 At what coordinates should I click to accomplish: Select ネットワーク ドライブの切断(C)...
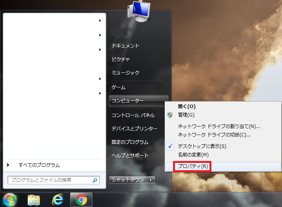214,135
